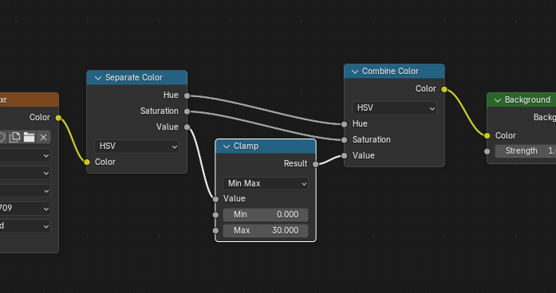
Task: Open the HSV mode dropdown in Combine Color
Action: [394, 108]
